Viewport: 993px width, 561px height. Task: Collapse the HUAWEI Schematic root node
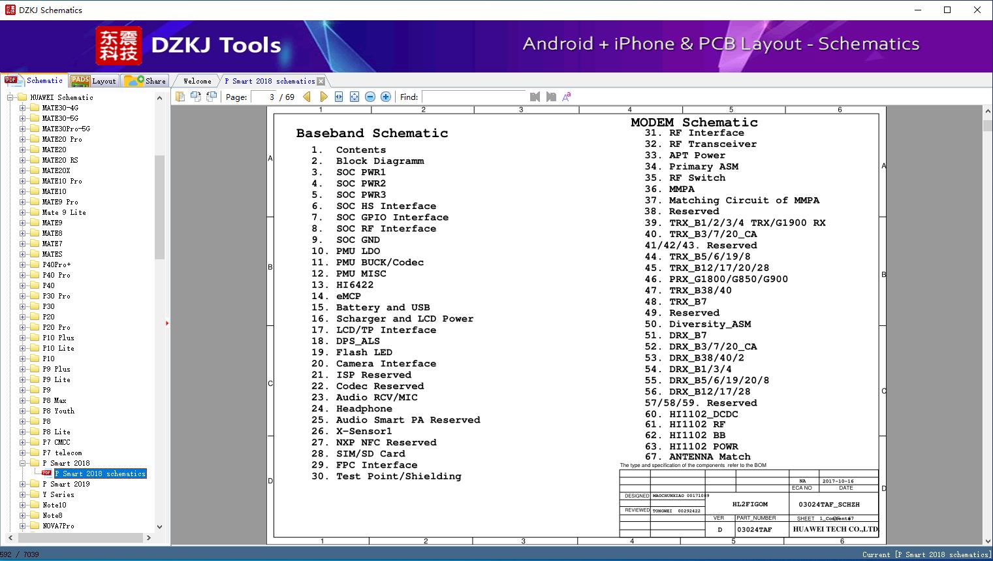[x=10, y=97]
